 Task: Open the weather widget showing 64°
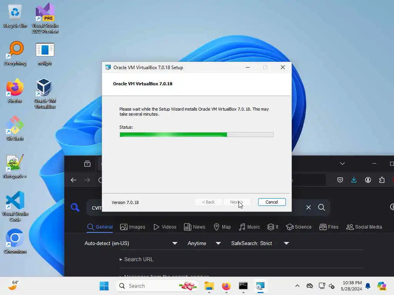13,285
